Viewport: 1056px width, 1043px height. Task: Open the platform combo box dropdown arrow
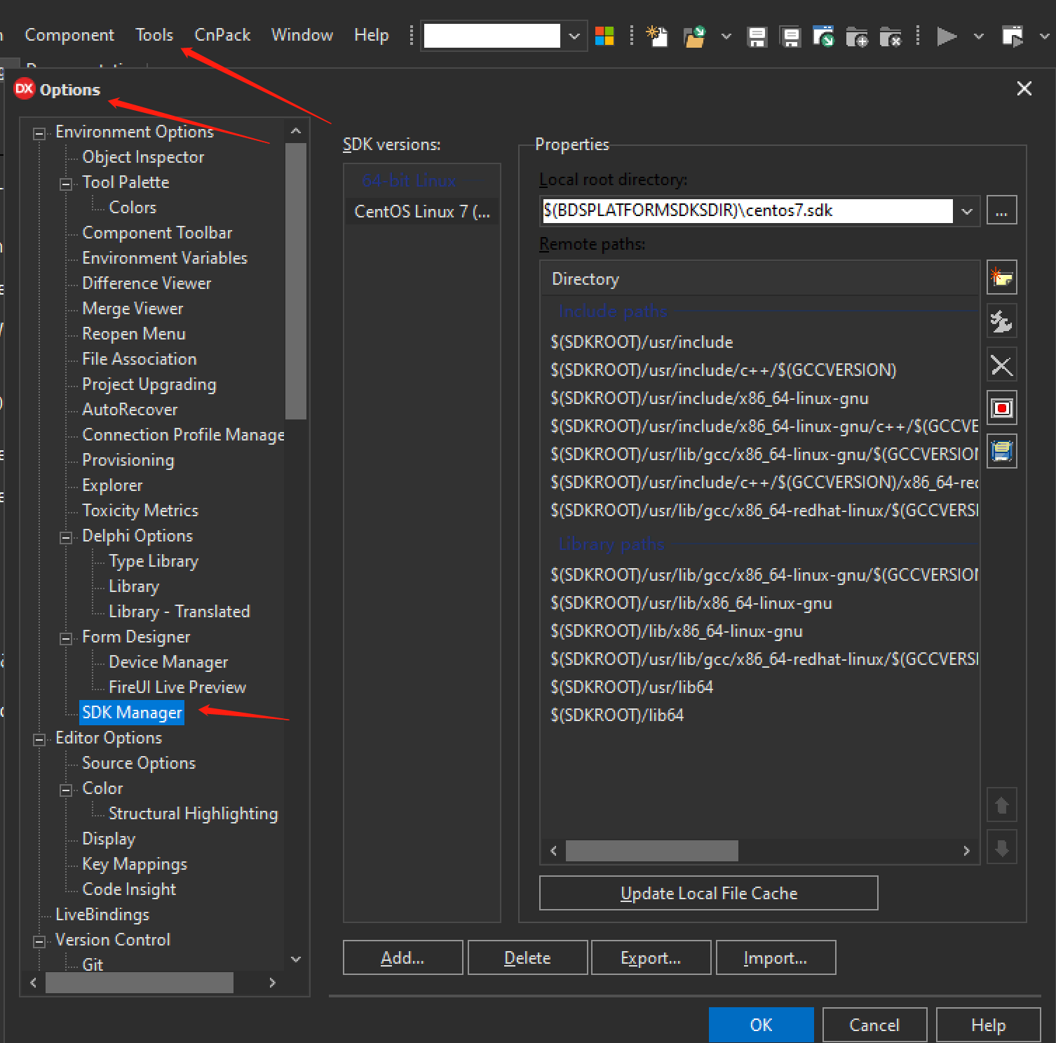(574, 36)
